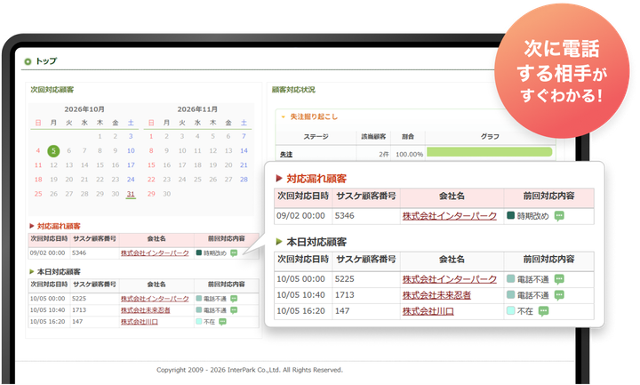Select October 24 on the calendar
The width and height of the screenshot is (640, 385).
[131, 180]
